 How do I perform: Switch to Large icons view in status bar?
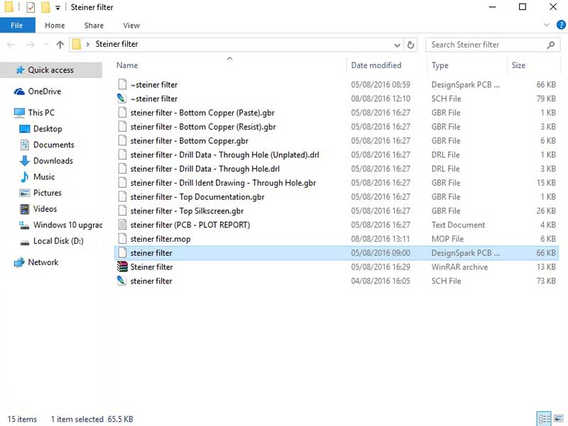click(x=559, y=419)
